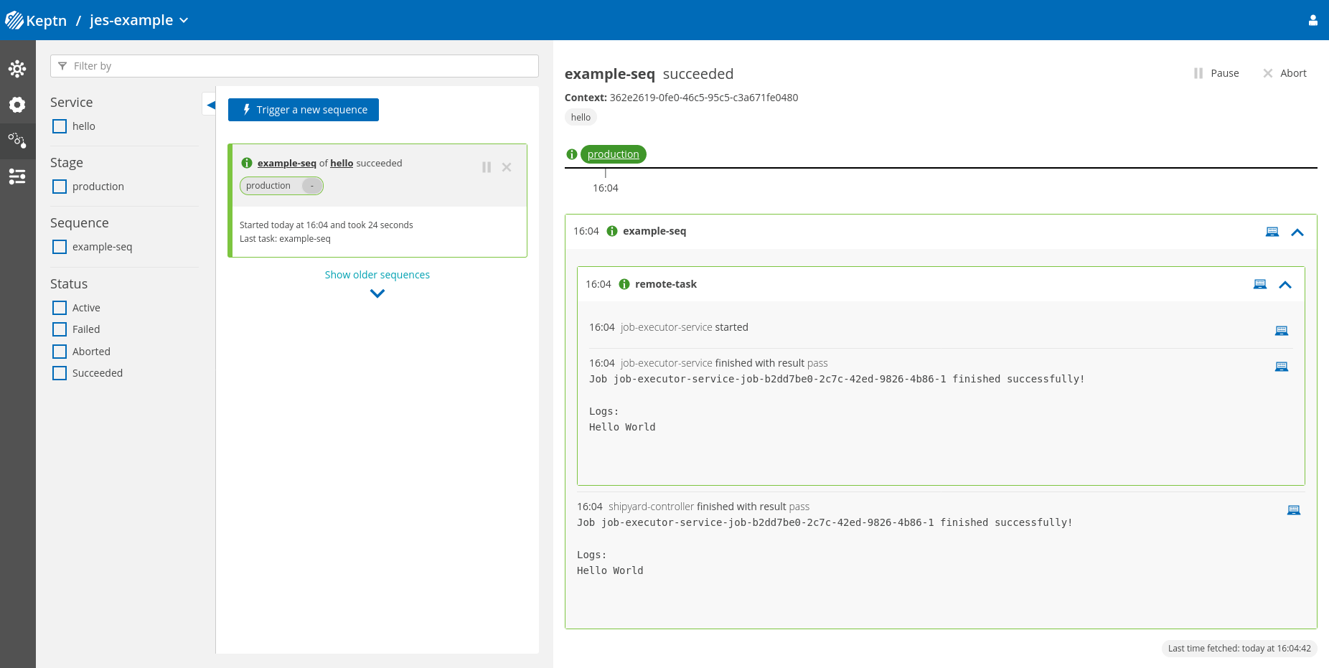
Task: Toggle the example-seq sequence filter
Action: tap(60, 247)
